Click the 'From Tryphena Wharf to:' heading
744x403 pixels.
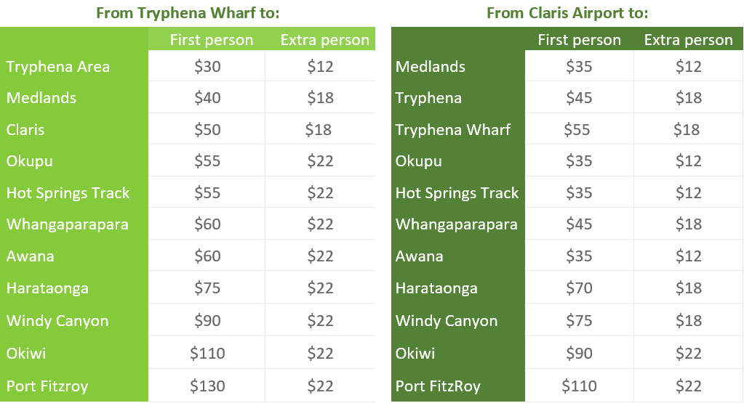(188, 13)
